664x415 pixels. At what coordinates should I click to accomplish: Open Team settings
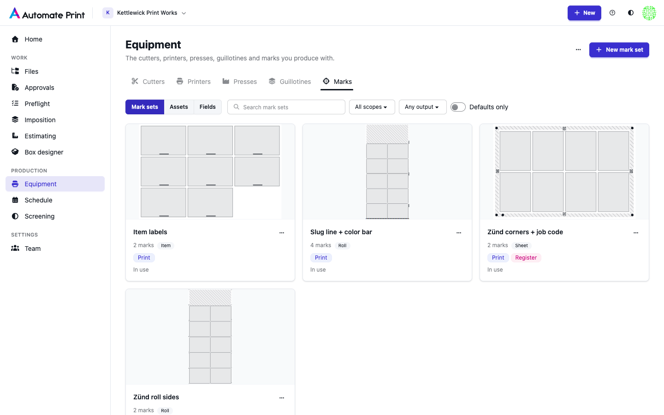pos(55,249)
